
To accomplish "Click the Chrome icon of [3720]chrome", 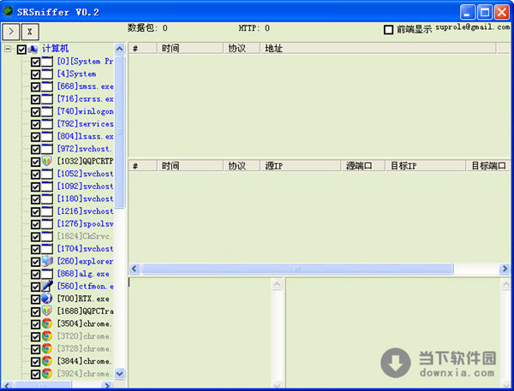I will (x=47, y=336).
